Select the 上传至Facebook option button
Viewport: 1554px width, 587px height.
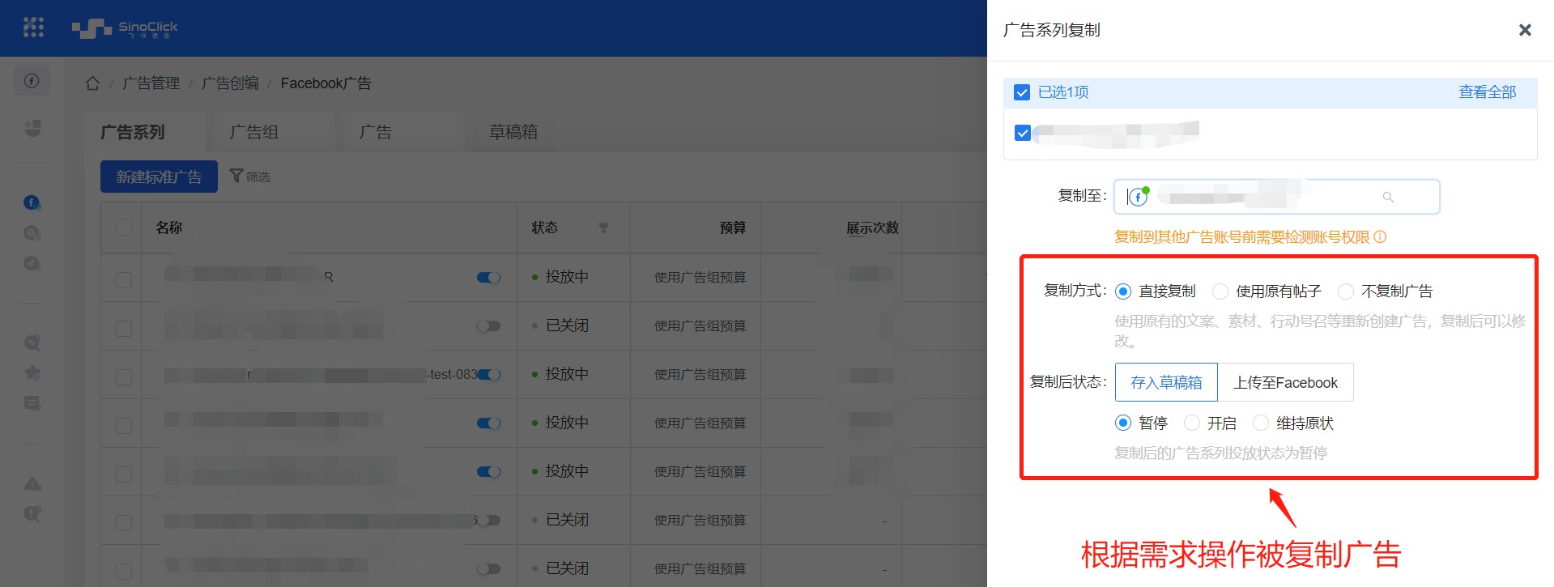point(1285,382)
